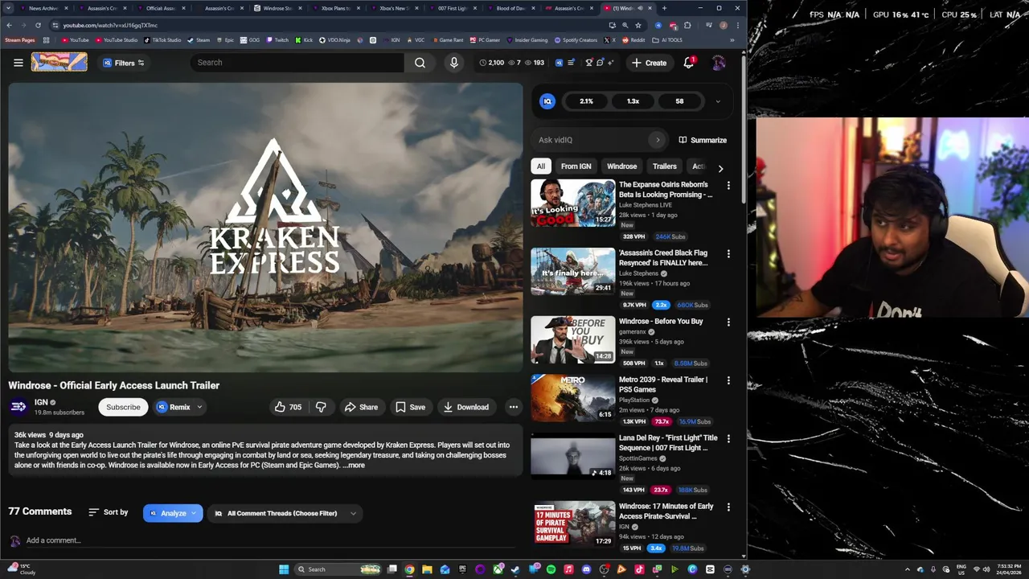Save the video to a playlist

click(x=410, y=407)
